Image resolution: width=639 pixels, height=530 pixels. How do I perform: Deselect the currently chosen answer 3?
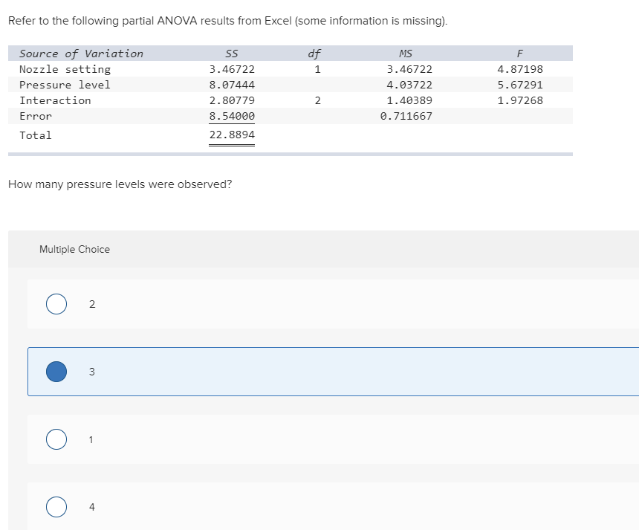(x=56, y=371)
